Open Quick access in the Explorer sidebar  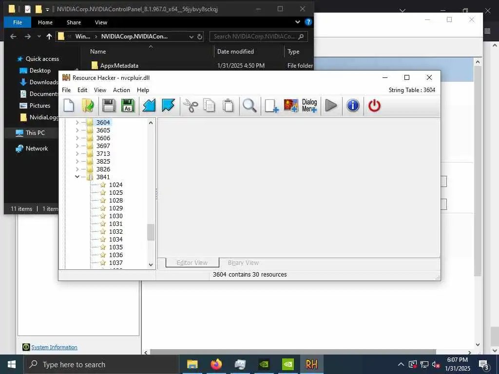42,59
